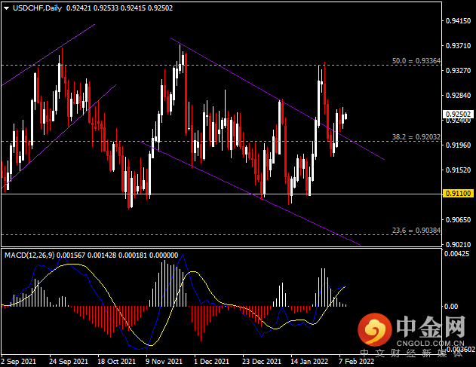Click the chart menu triangle beside USDCHF

click(6, 8)
